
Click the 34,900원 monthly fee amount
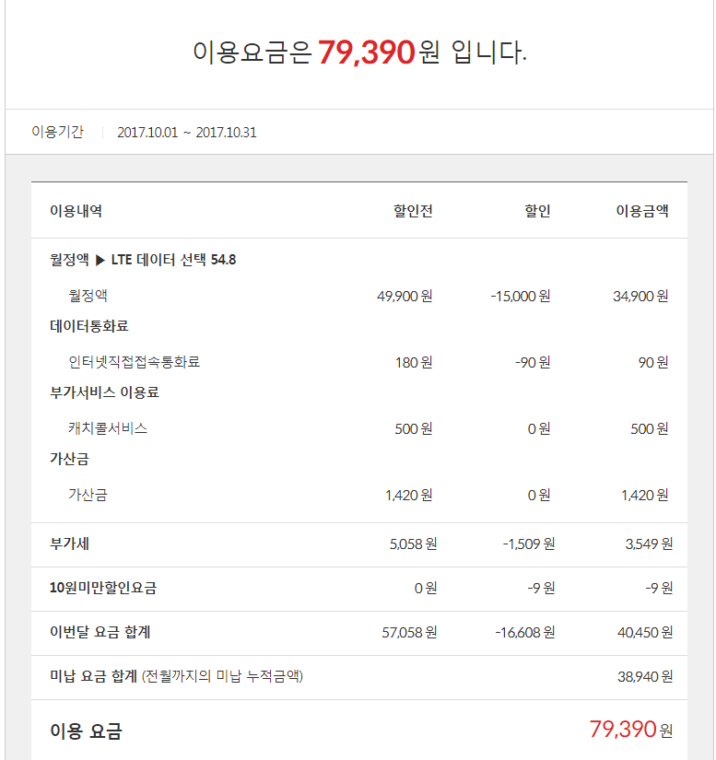pyautogui.click(x=640, y=296)
